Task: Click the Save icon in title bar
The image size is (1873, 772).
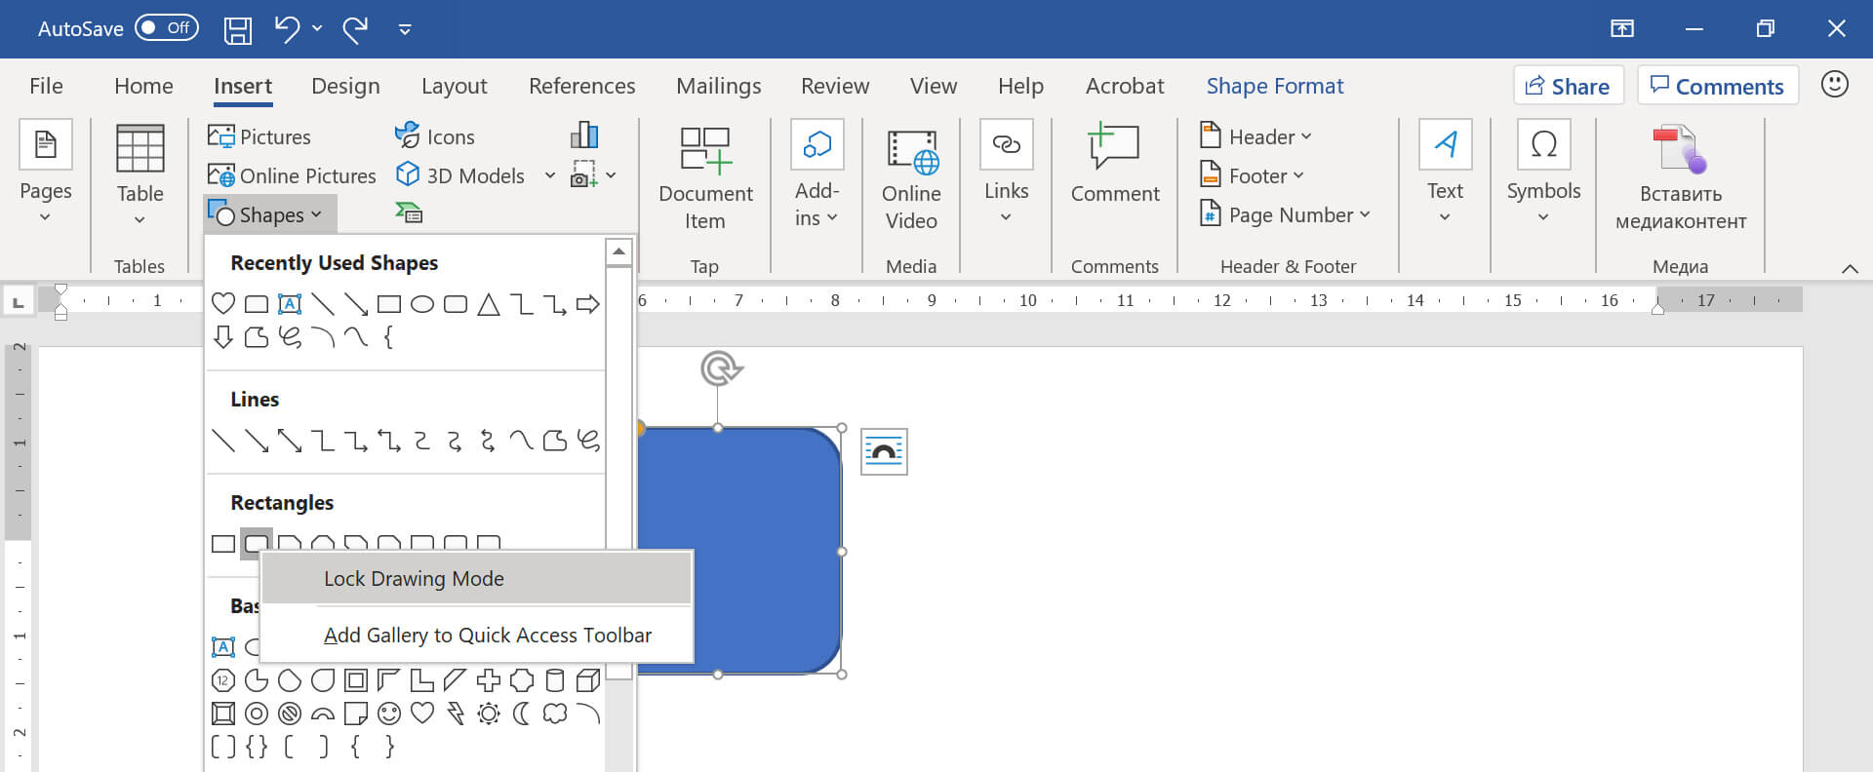Action: [238, 29]
